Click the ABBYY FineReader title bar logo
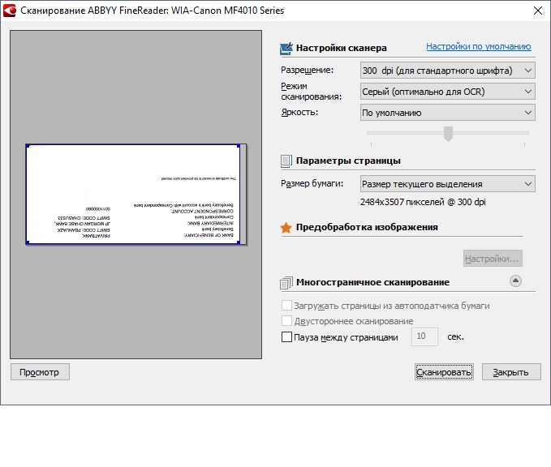The image size is (551, 467). click(10, 11)
